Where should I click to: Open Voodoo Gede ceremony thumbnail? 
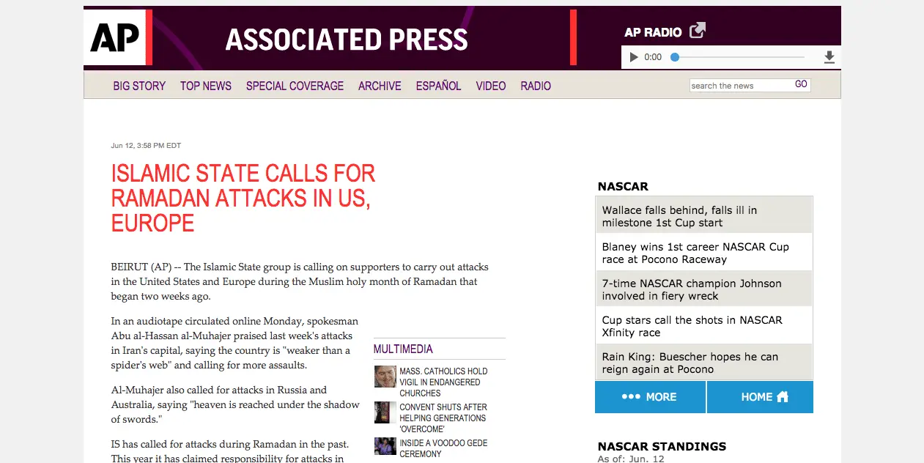pyautogui.click(x=385, y=446)
